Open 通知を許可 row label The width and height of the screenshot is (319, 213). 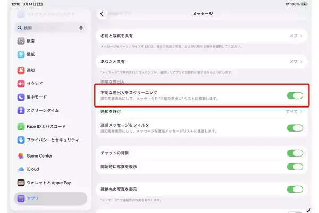pyautogui.click(x=111, y=112)
